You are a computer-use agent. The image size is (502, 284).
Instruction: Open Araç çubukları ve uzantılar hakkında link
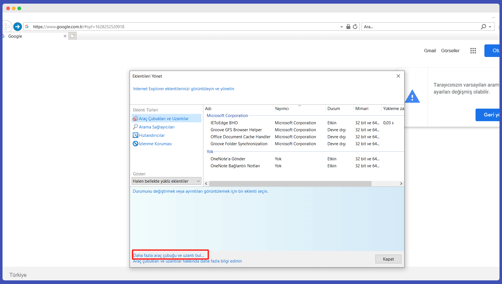point(187,261)
